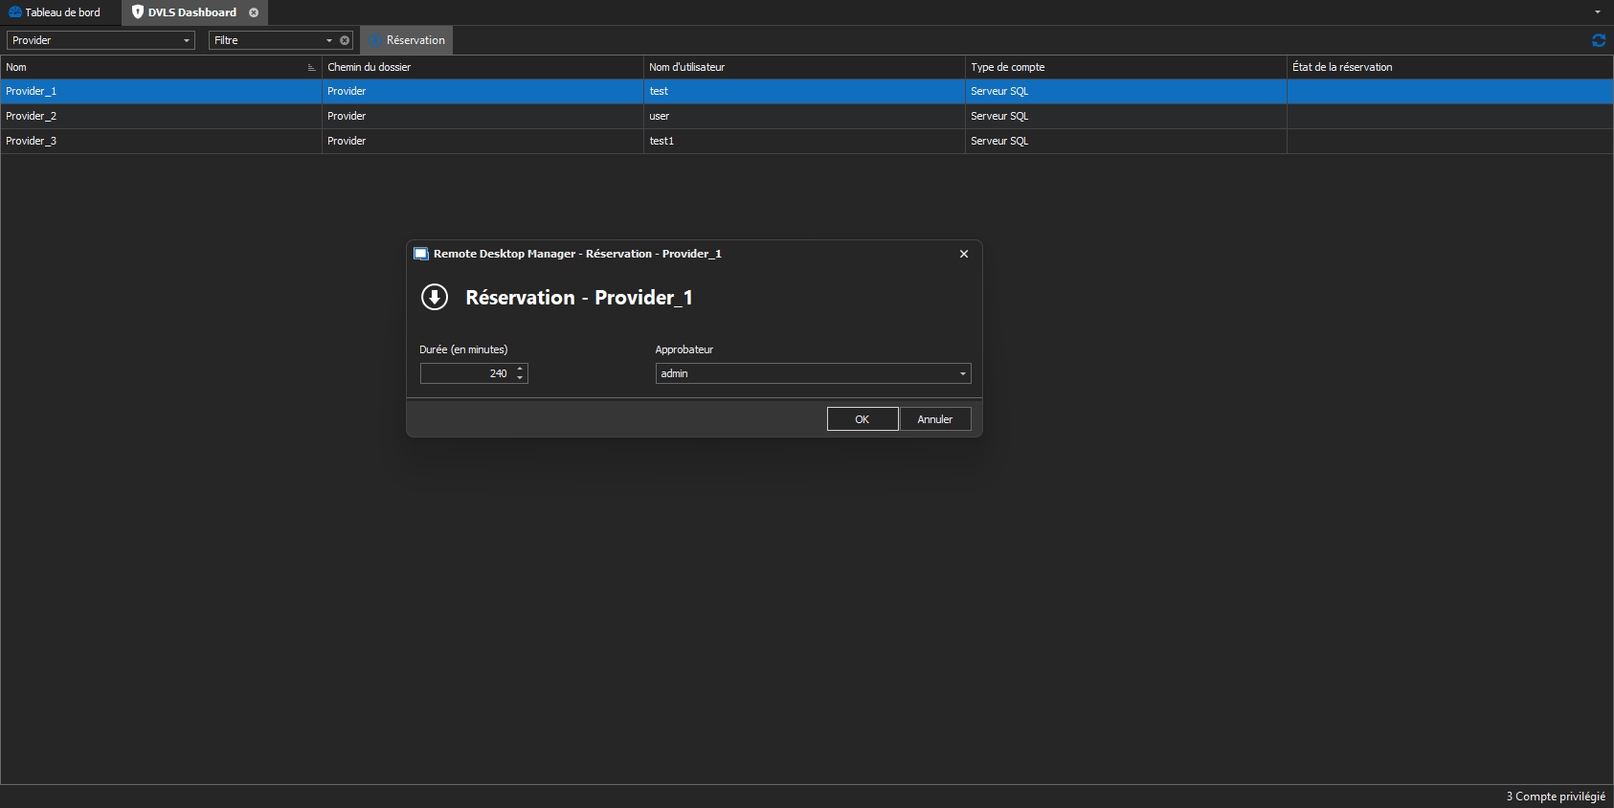Viewport: 1614px width, 808px height.
Task: Click the Nom column sort indicator icon
Action: pos(311,68)
